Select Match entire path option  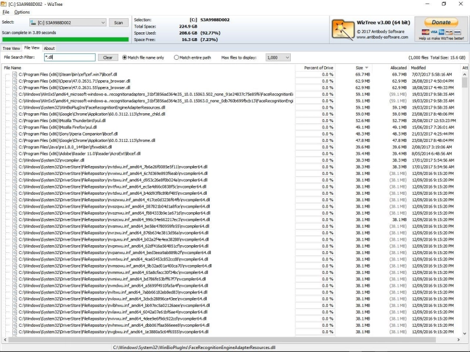coord(176,57)
